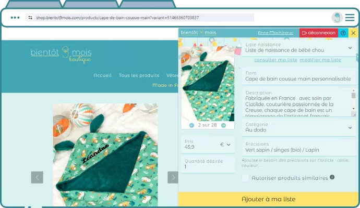Click description scrollbar up arrow
360x208 pixels.
[x=354, y=91]
